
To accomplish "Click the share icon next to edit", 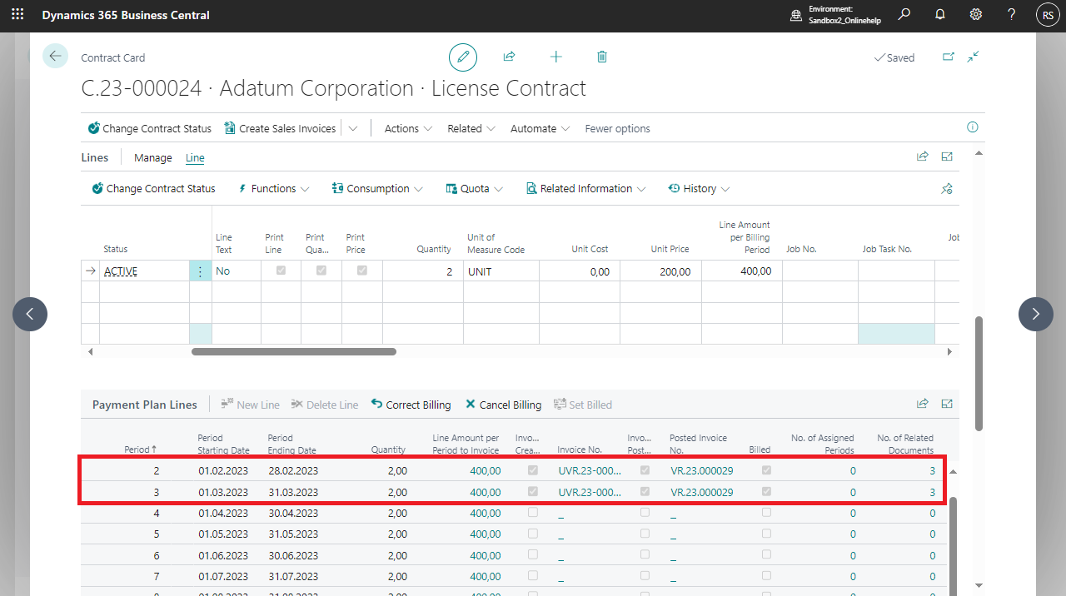I will (x=509, y=57).
